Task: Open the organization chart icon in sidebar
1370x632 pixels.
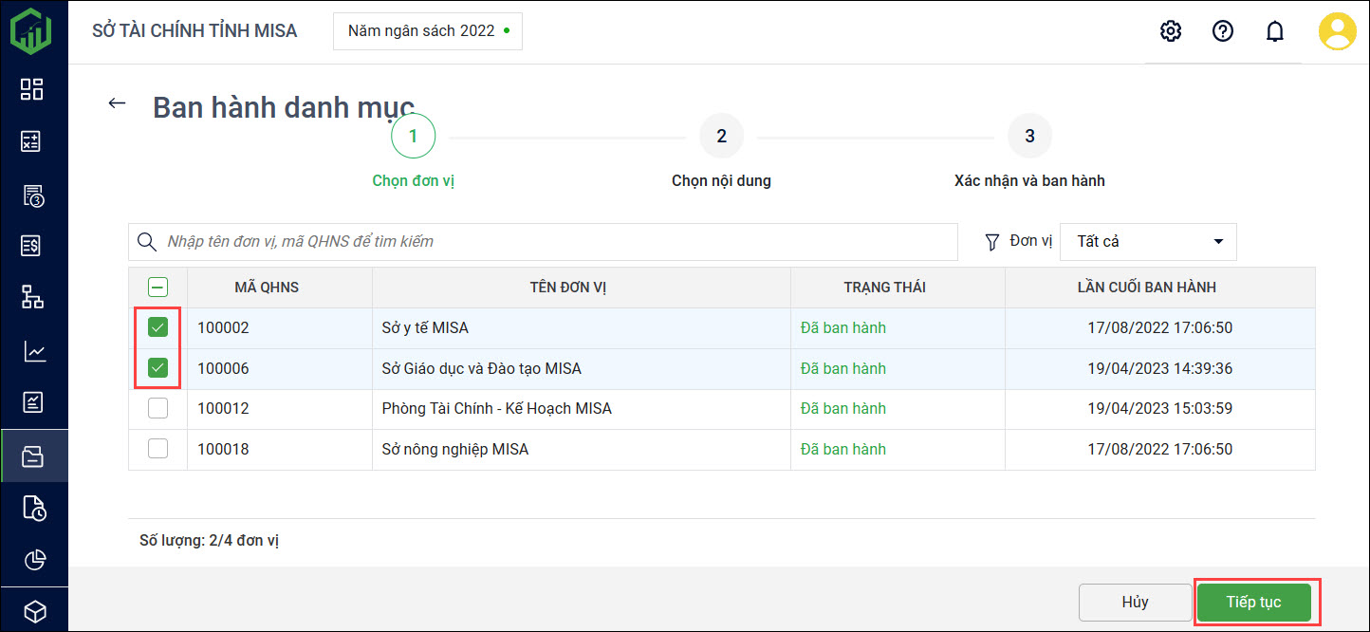Action: click(x=32, y=298)
